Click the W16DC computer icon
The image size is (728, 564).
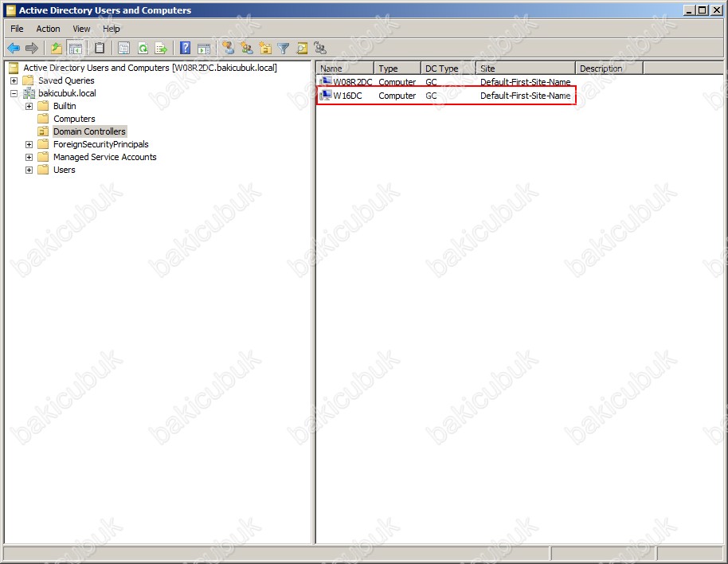pyautogui.click(x=326, y=96)
